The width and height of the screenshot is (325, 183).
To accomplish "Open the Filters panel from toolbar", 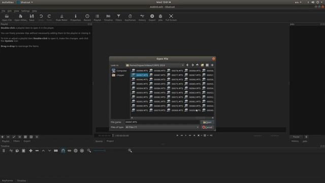I will (118, 17).
